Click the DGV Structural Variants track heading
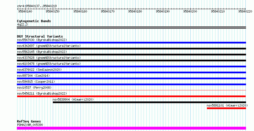Image resolution: width=254 pixels, height=131 pixels. pos(40,36)
